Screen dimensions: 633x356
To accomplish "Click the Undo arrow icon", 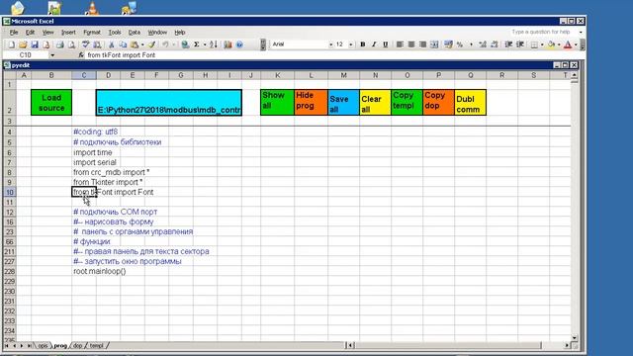I will coord(165,44).
